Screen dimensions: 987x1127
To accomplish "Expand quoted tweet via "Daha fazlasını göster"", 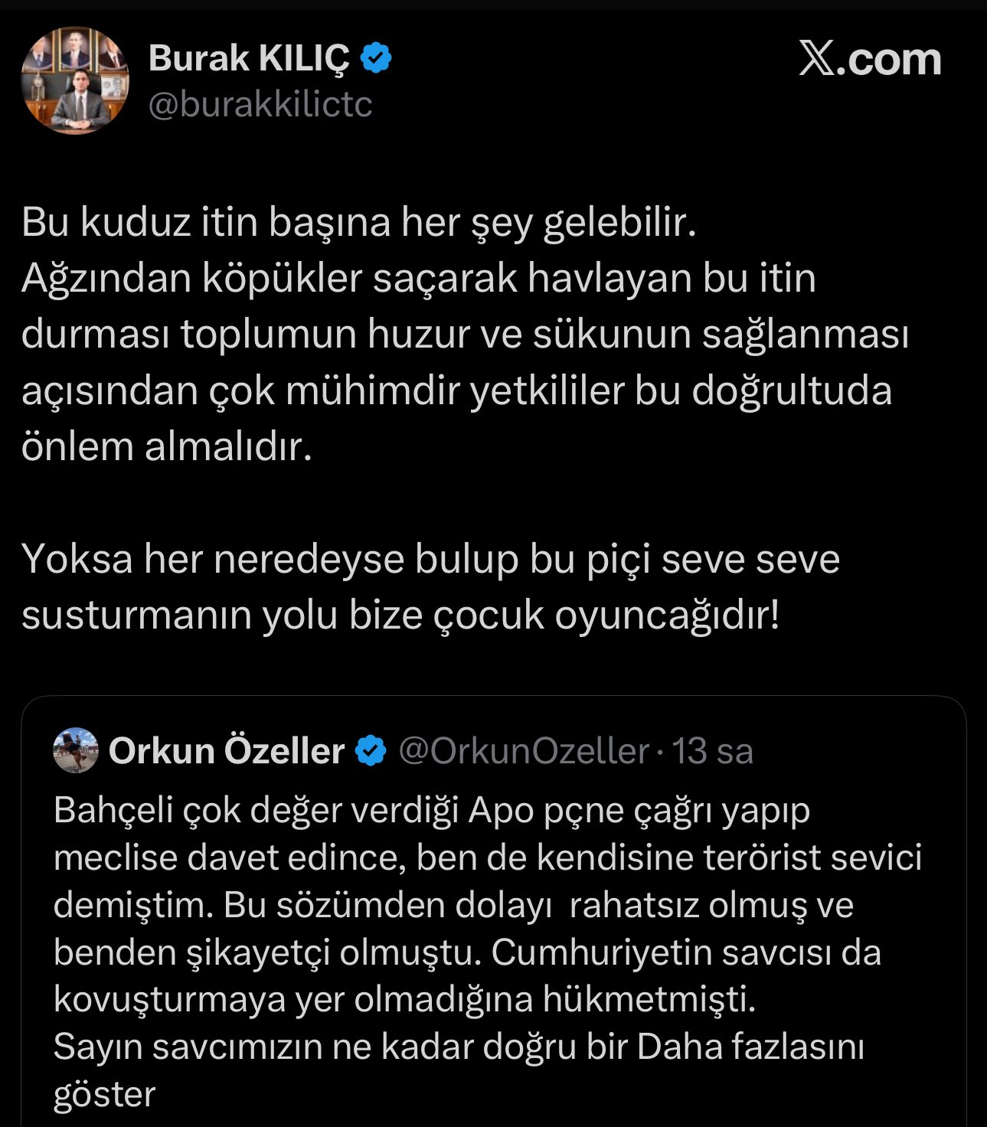I will coord(750,1047).
